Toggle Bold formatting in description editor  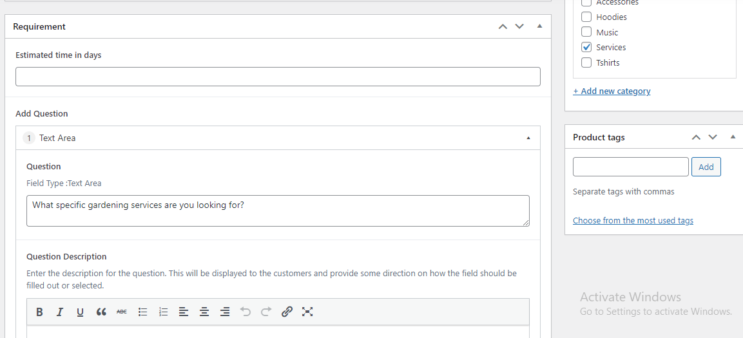click(x=40, y=312)
